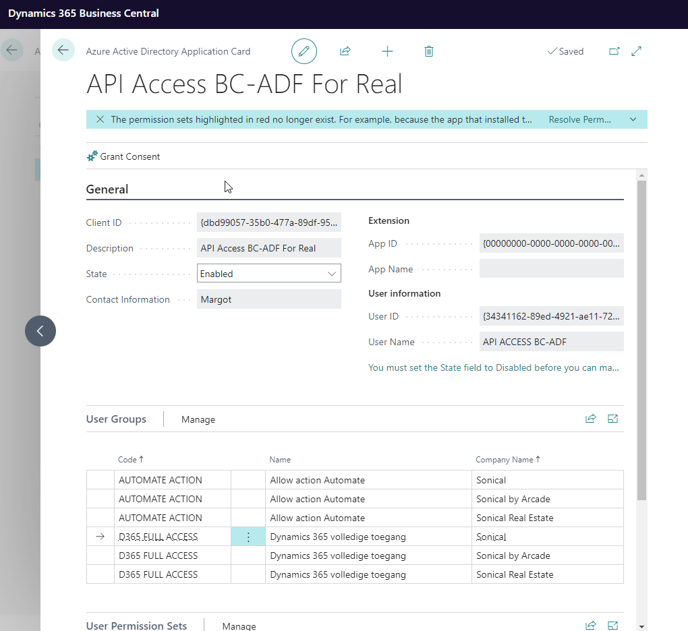Viewport: 688px width, 631px height.
Task: Click the Resolve Perm... notification action
Action: pos(579,119)
